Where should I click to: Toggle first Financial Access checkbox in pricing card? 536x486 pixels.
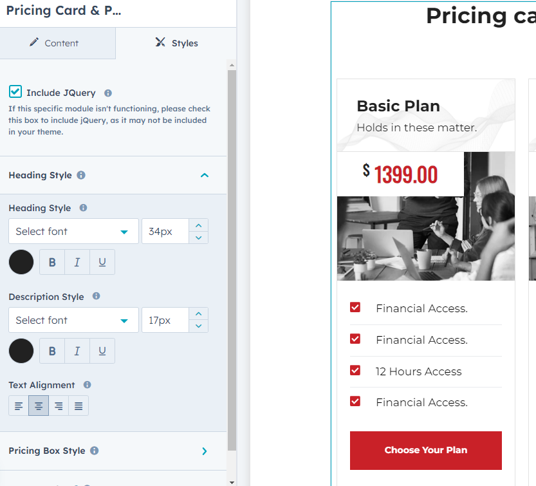pos(355,308)
